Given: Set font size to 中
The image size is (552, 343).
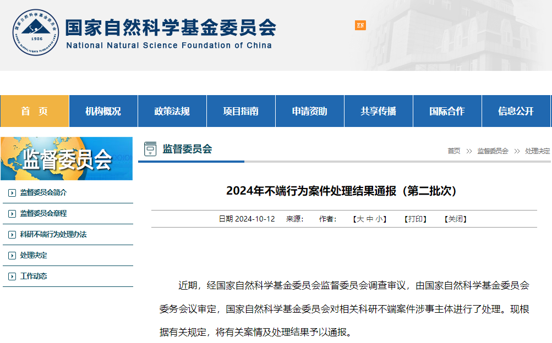Looking at the screenshot, I should [370, 219].
